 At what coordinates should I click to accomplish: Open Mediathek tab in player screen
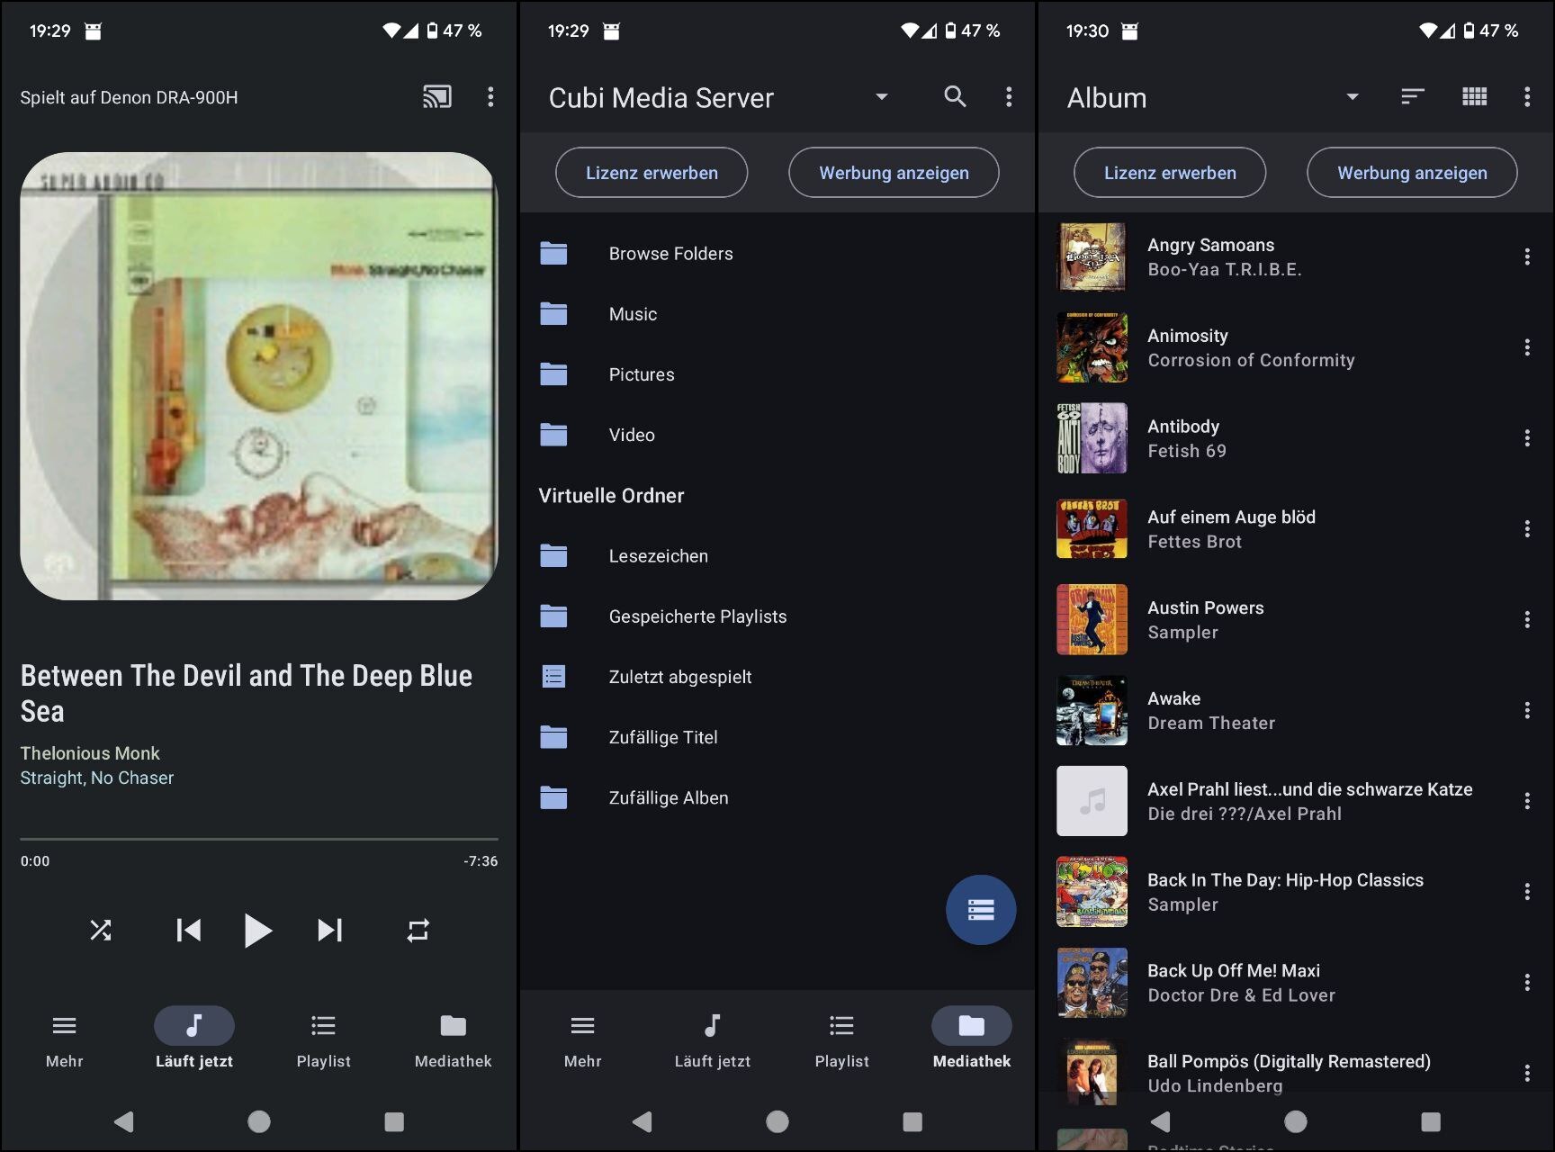[454, 1041]
